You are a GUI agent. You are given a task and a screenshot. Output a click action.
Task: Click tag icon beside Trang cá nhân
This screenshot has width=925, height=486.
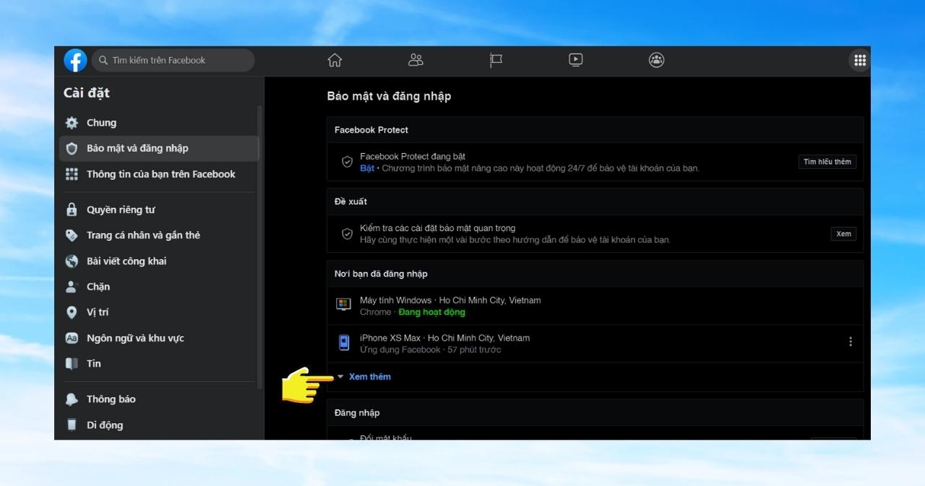(72, 235)
